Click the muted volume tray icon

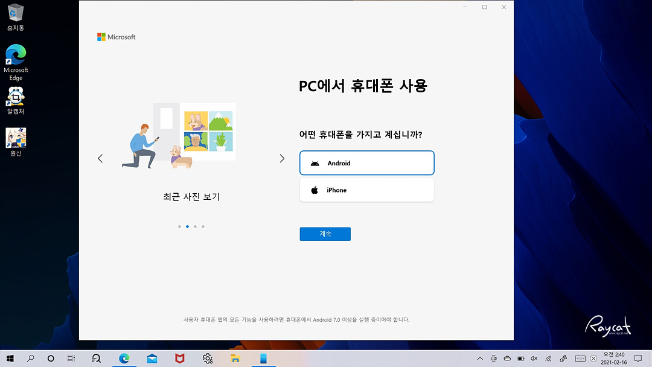(x=534, y=359)
